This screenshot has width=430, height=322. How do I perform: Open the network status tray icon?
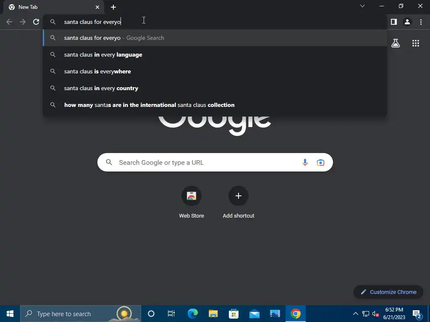click(366, 314)
